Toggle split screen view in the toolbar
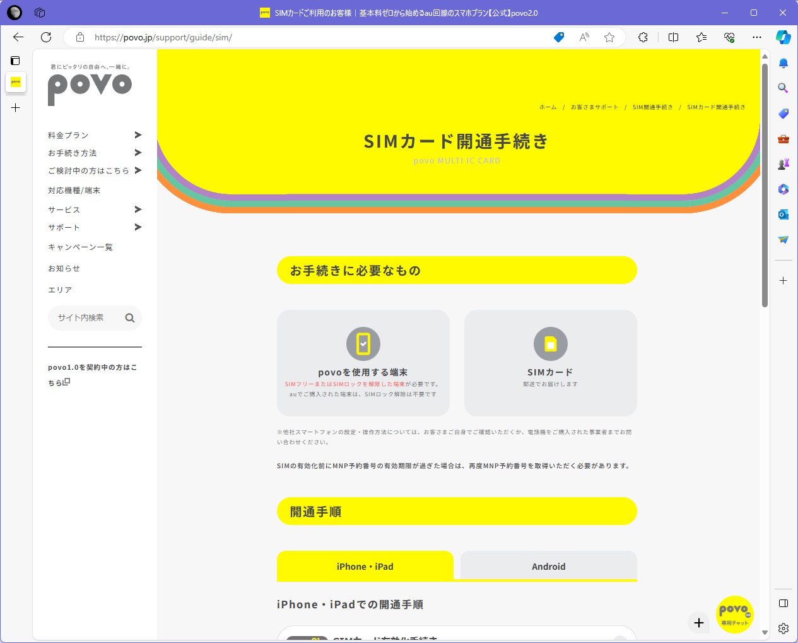 pyautogui.click(x=673, y=37)
